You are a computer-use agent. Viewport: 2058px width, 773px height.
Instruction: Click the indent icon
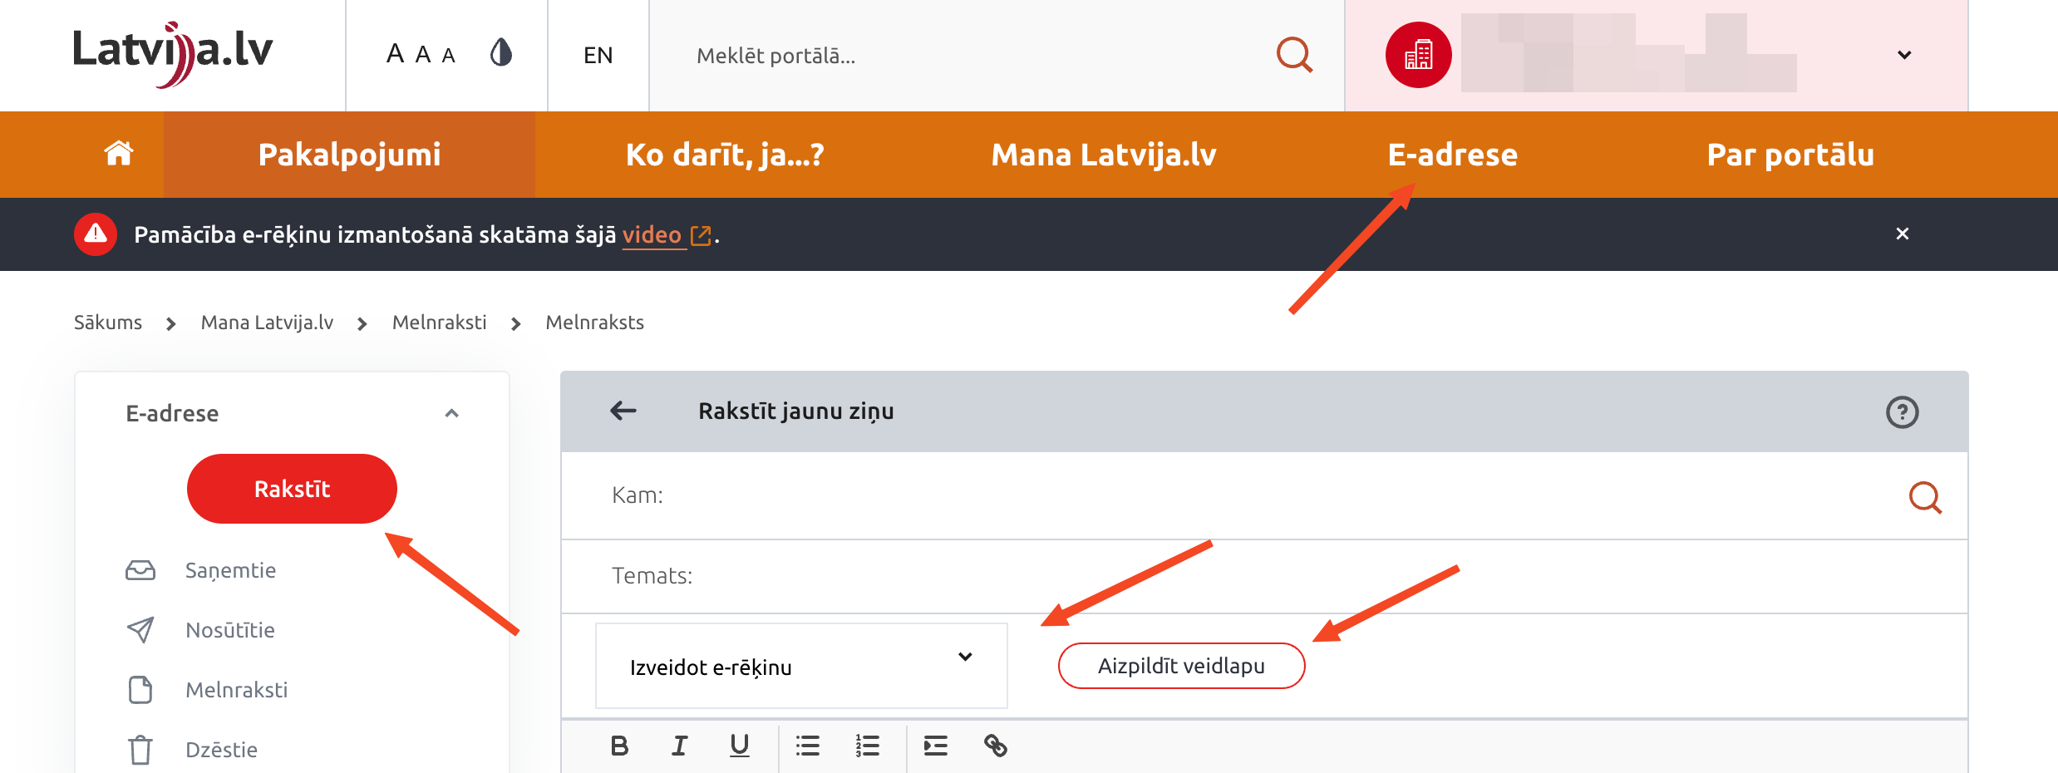point(935,746)
